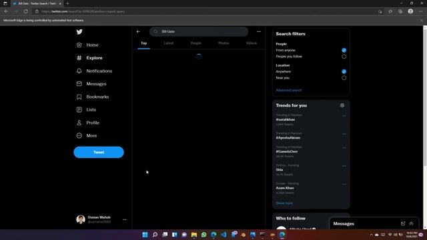Open Windows taskbar search

[155, 235]
